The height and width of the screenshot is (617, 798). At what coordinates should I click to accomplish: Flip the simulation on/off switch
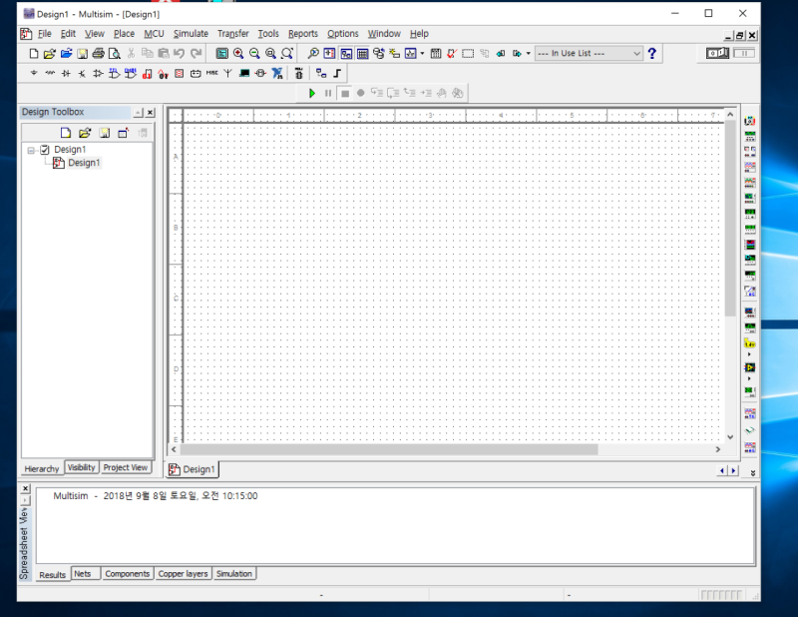[717, 53]
